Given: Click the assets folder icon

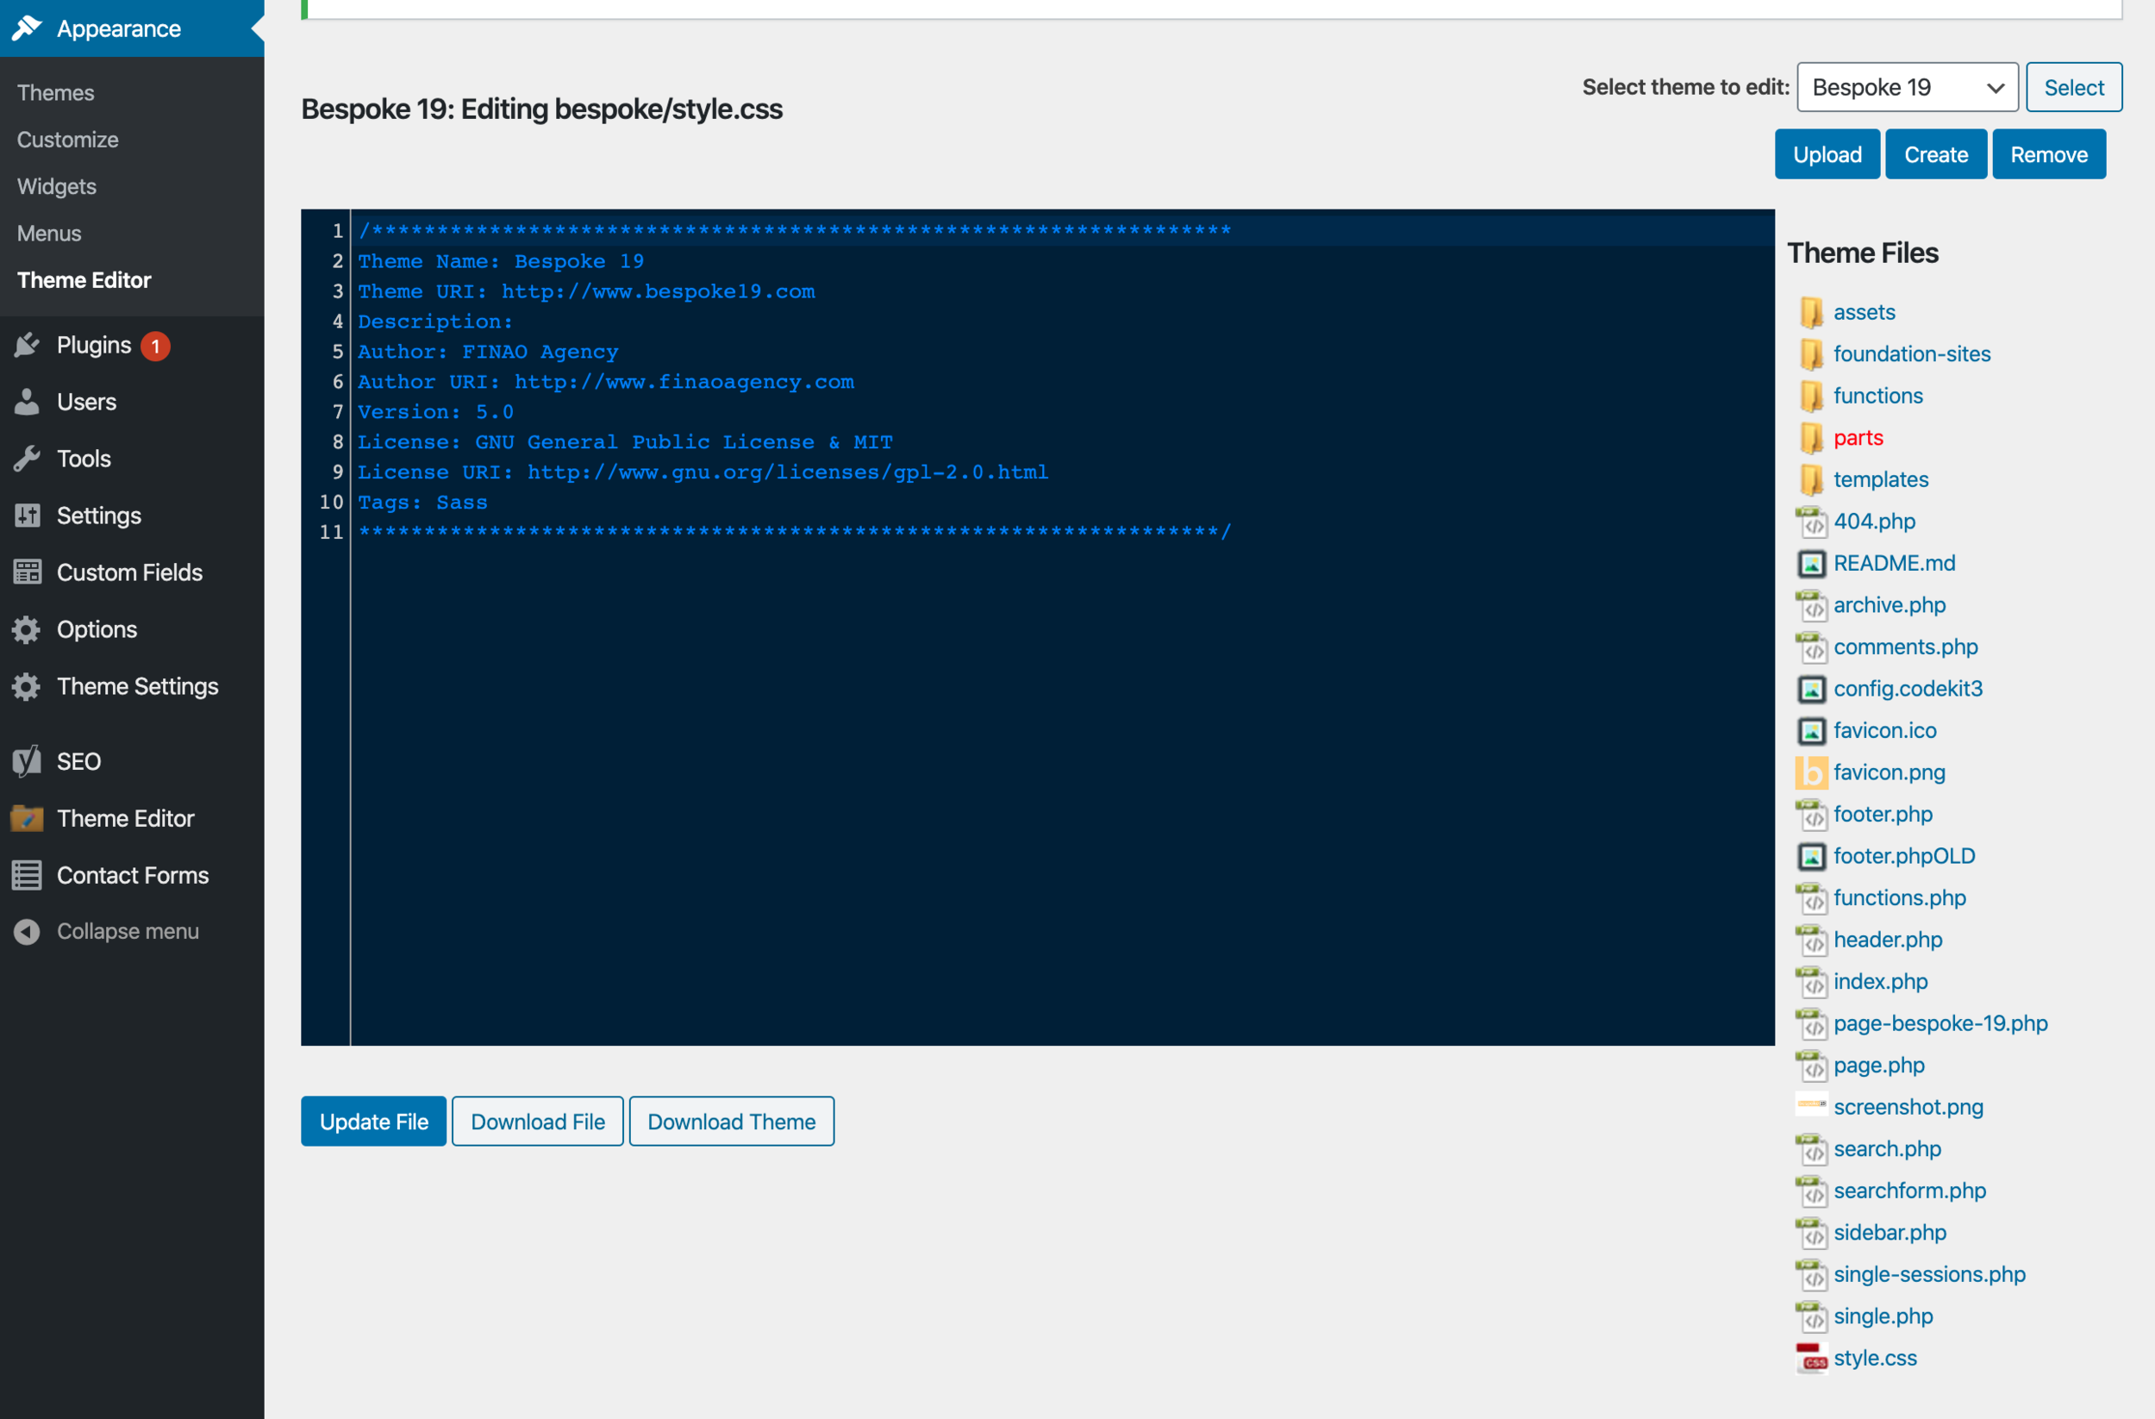Looking at the screenshot, I should tap(1811, 312).
